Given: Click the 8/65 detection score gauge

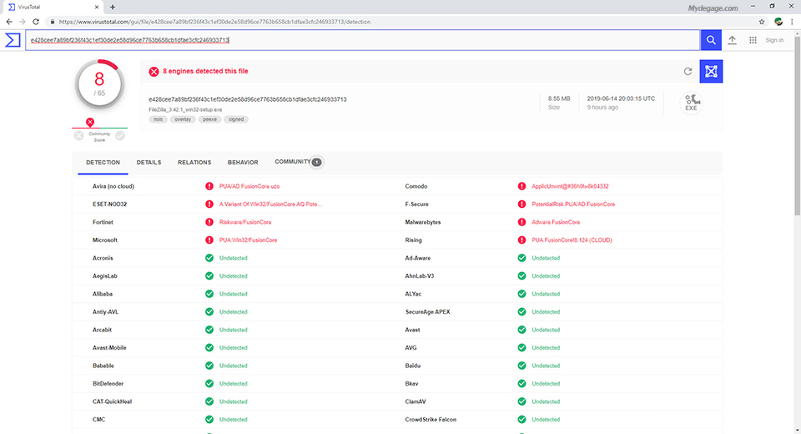Looking at the screenshot, I should click(99, 84).
